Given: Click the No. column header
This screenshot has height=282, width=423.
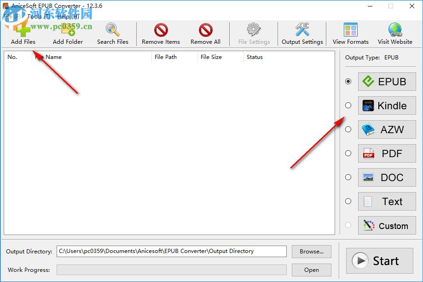Looking at the screenshot, I should 18,57.
